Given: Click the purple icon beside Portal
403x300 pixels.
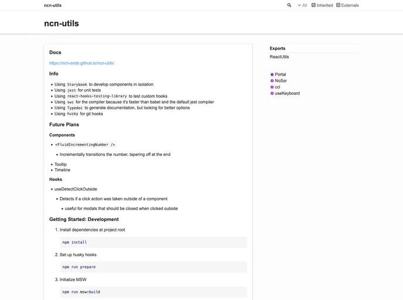Looking at the screenshot, I should click(x=272, y=74).
